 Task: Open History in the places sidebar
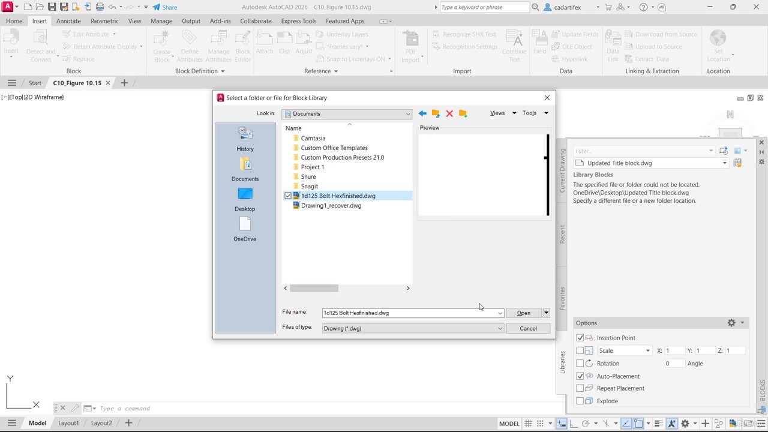tap(245, 139)
